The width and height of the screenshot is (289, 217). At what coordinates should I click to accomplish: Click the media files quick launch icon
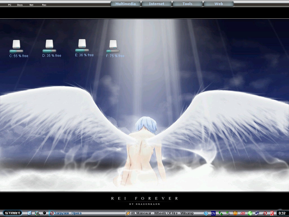click(37, 213)
